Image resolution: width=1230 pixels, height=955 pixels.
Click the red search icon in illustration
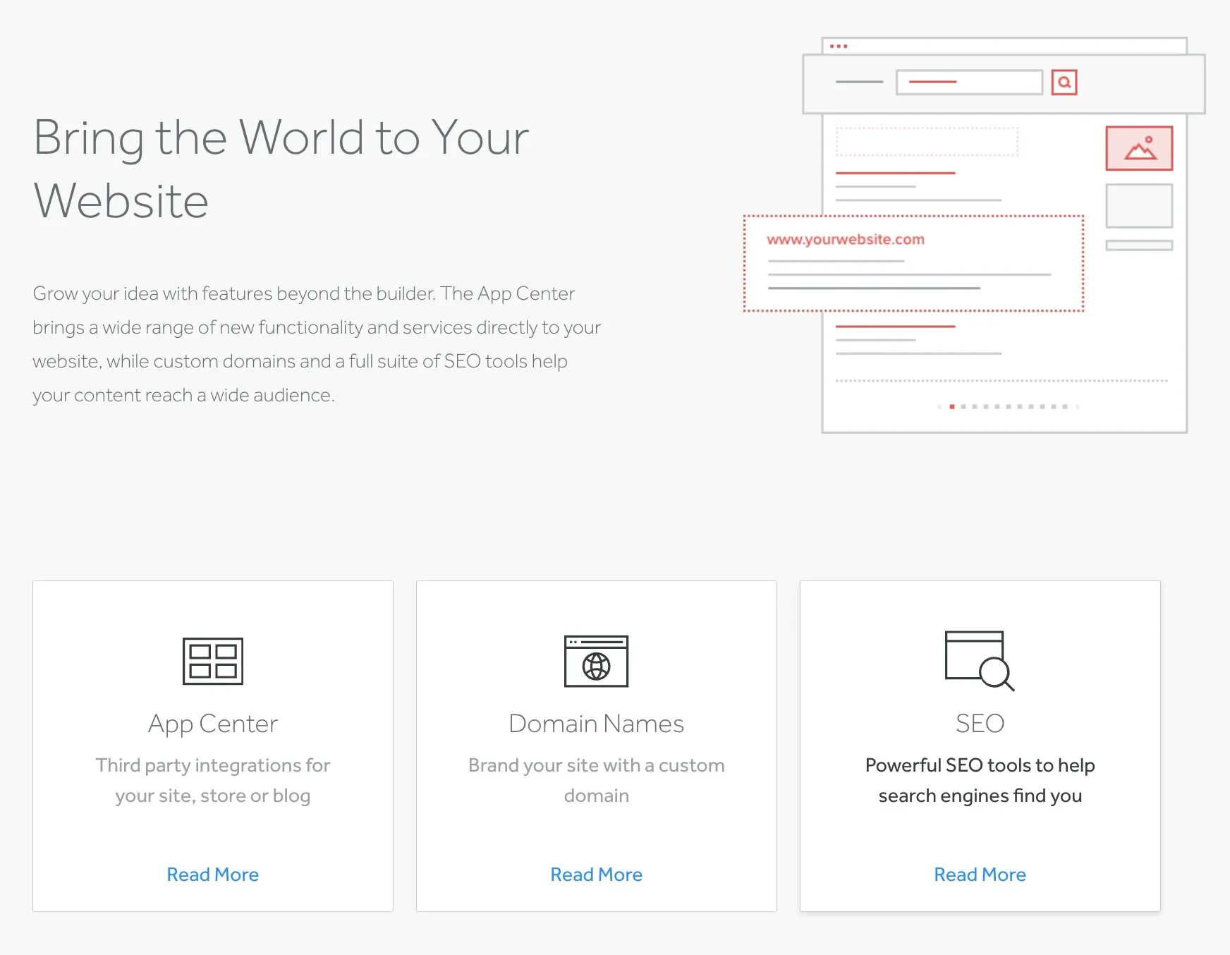click(1064, 82)
